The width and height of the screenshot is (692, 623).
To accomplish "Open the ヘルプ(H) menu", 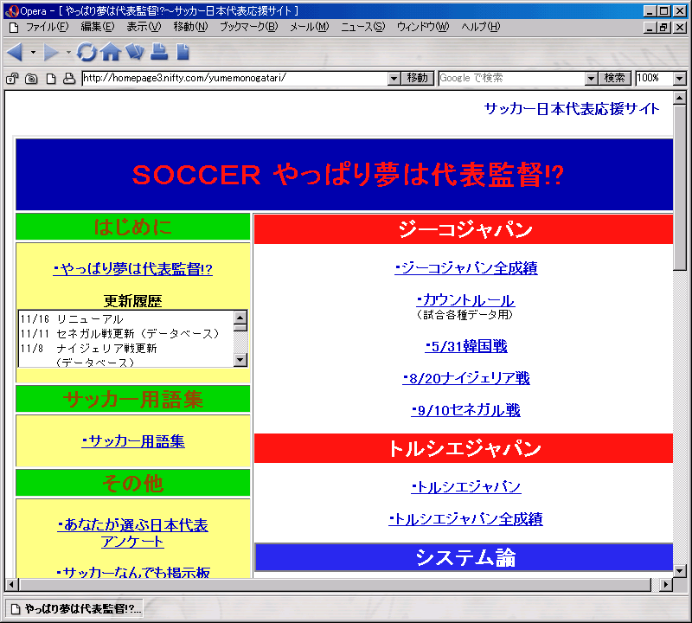I will (481, 27).
